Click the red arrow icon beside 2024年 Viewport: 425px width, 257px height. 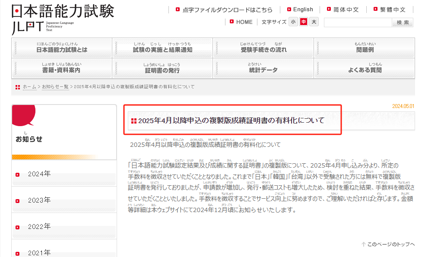[x=18, y=175]
